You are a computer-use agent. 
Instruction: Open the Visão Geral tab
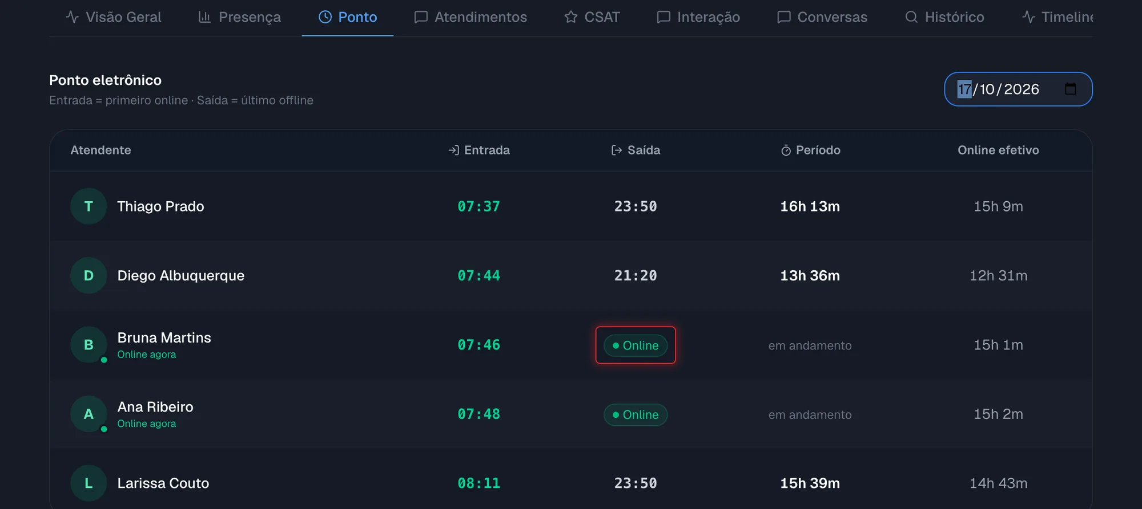tap(113, 17)
